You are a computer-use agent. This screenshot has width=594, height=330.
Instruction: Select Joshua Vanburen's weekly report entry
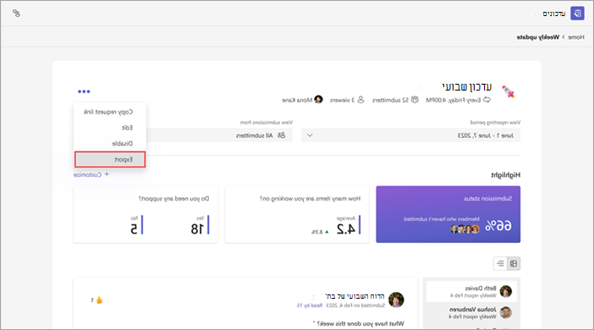pyautogui.click(x=471, y=312)
